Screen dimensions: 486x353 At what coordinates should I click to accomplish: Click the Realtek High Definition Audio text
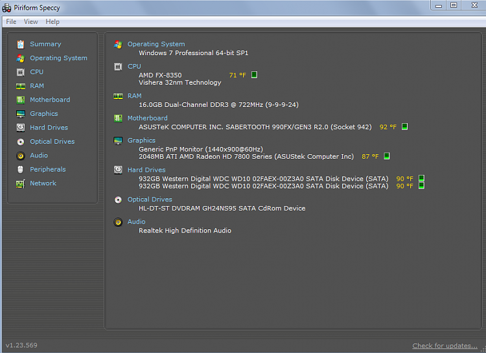pos(185,231)
